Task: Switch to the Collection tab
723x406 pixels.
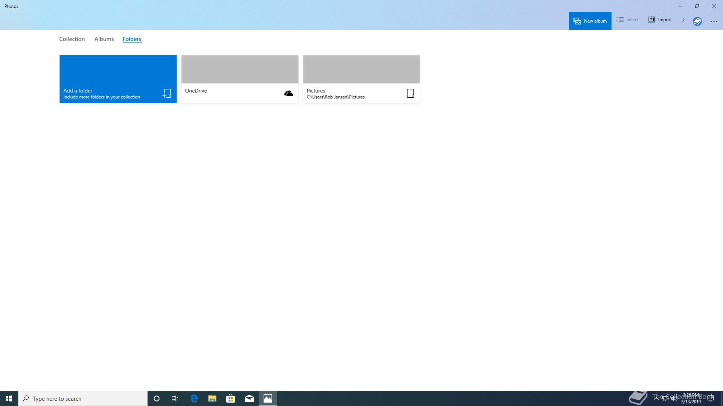Action: 72,39
